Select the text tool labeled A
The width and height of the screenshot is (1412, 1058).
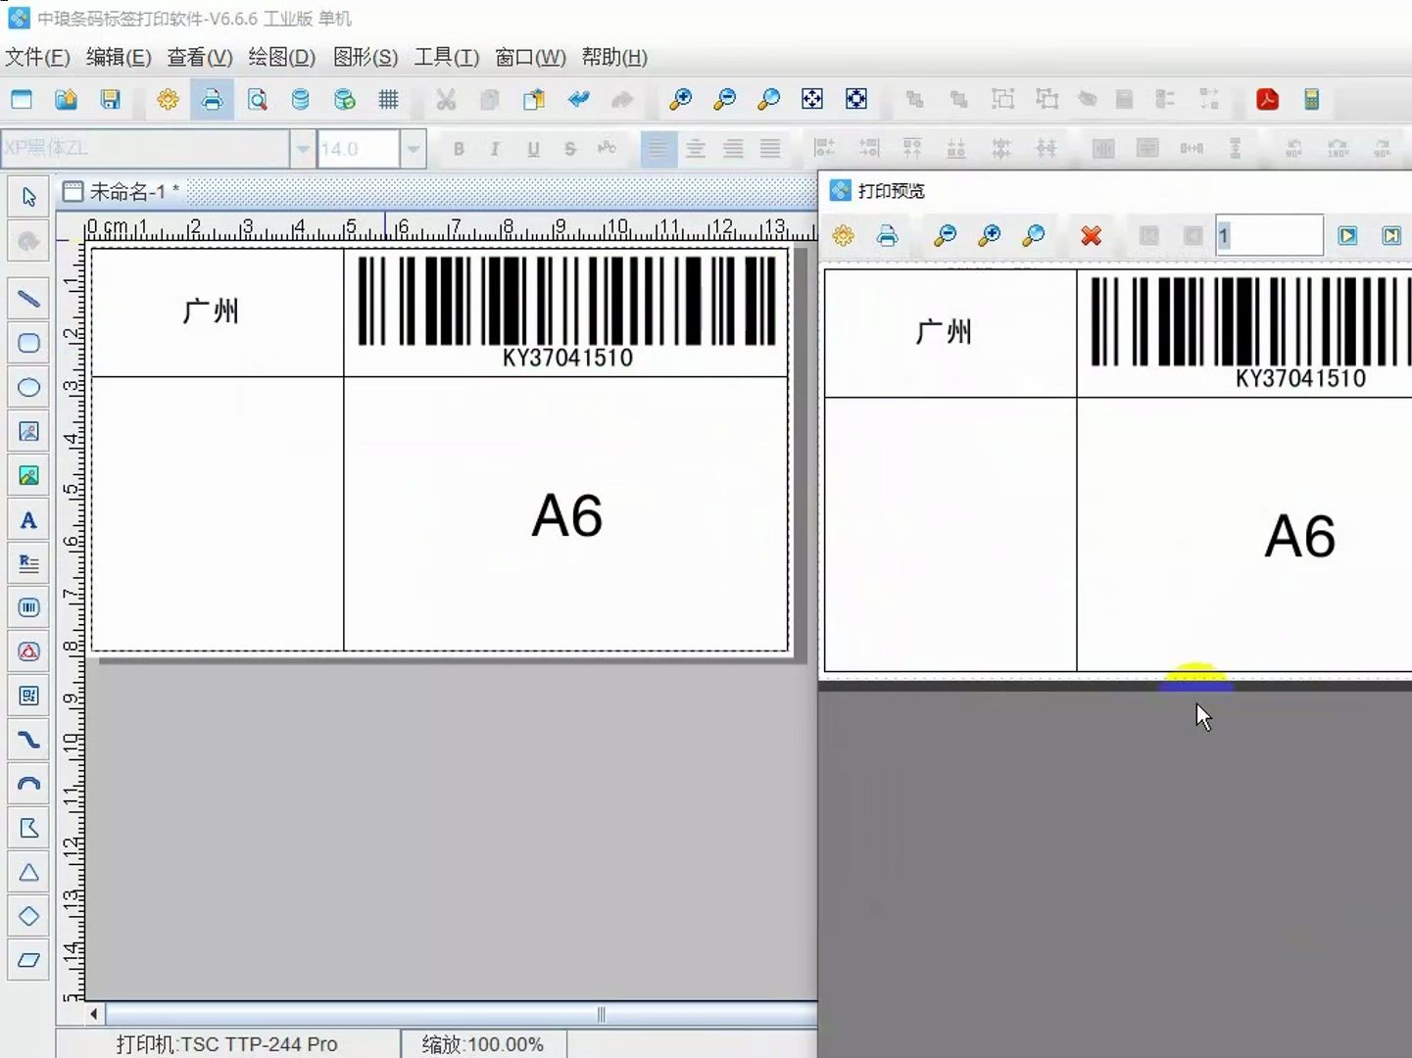click(28, 520)
